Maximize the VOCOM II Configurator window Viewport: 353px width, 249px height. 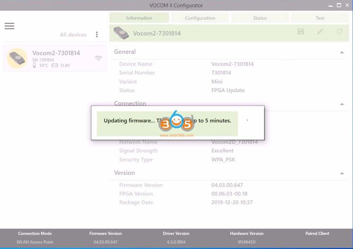coord(339,5)
